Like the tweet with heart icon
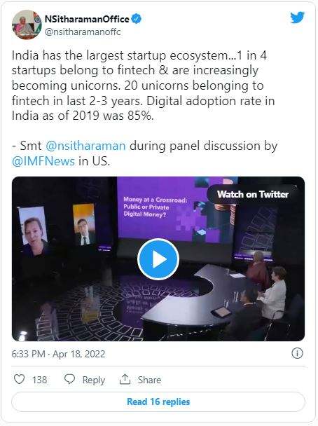 coord(20,379)
